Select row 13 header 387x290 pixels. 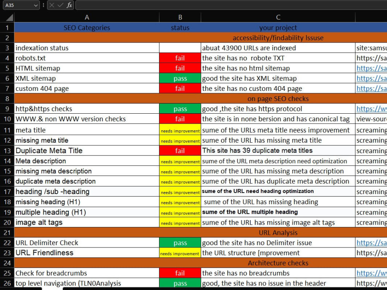pyautogui.click(x=7, y=150)
